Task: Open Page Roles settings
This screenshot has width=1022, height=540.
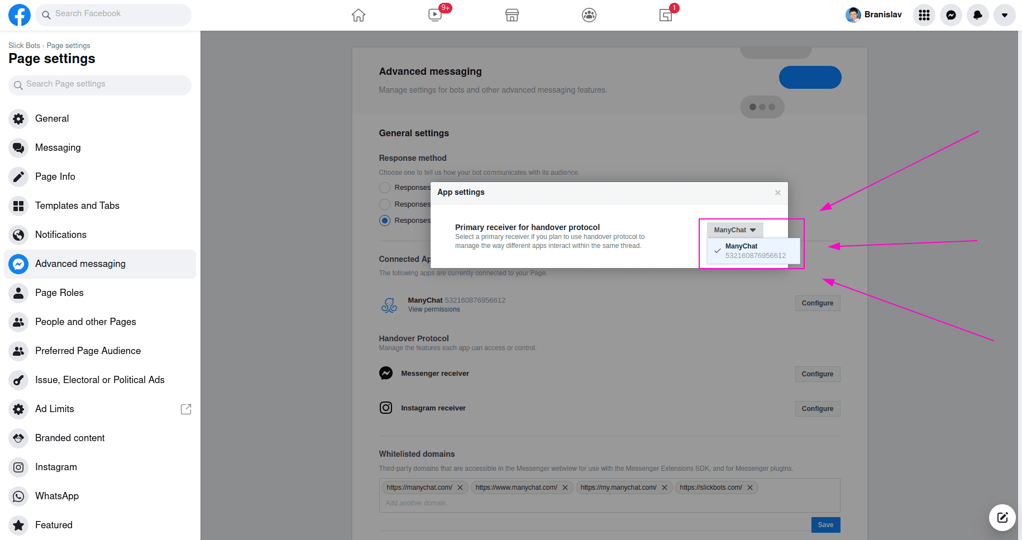Action: pyautogui.click(x=100, y=293)
